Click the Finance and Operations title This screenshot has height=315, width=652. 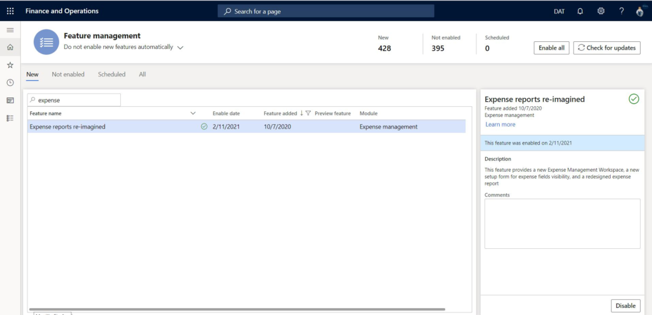(x=62, y=11)
